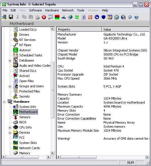This screenshot has width=151, height=166.
Task: Click the magnifier search window icon
Action: (x=51, y=17)
